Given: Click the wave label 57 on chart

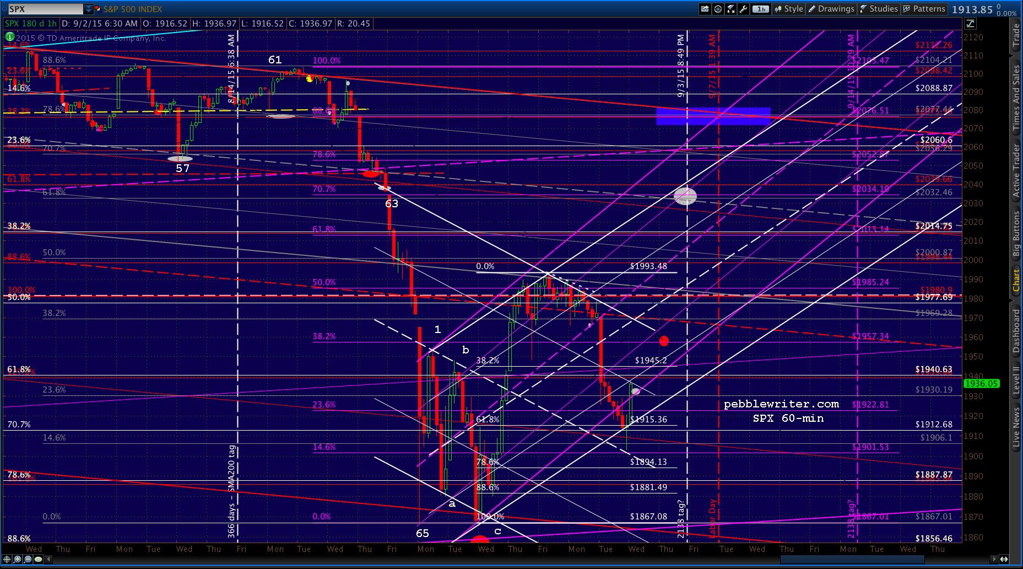Looking at the screenshot, I should point(183,168).
